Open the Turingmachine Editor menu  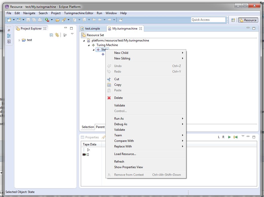coord(79,13)
